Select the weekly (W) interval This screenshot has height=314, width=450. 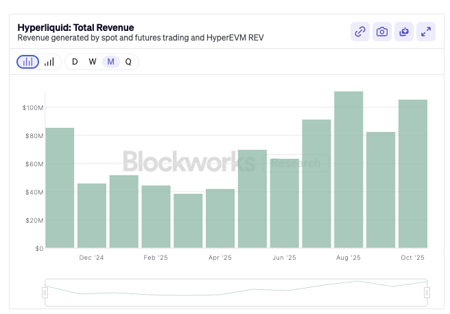tap(93, 62)
